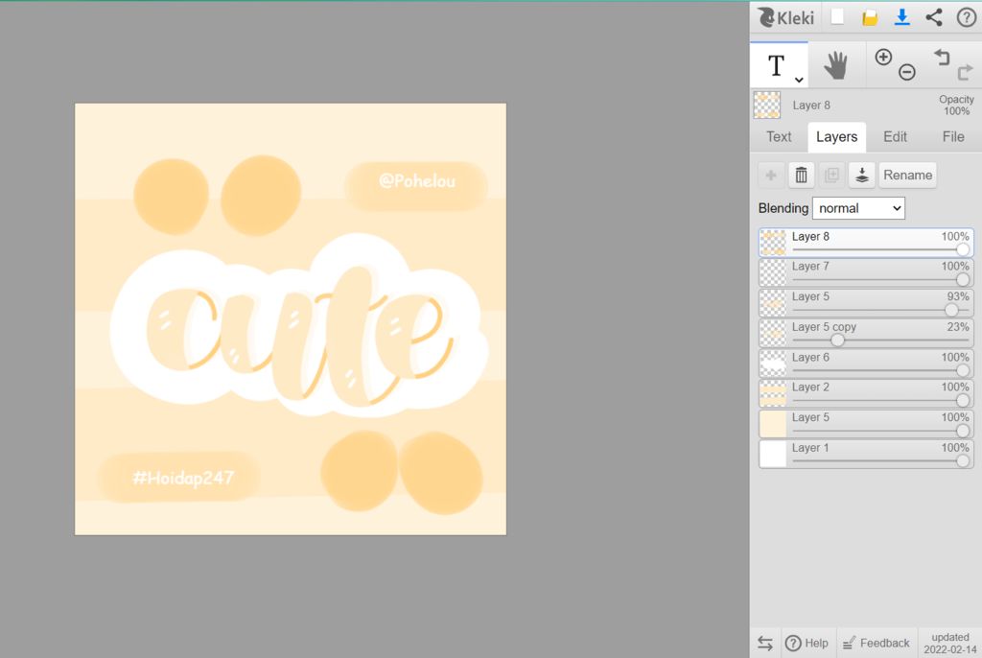The height and width of the screenshot is (658, 982).
Task: Click the Layer 7 opacity slider handle
Action: pyautogui.click(x=963, y=280)
